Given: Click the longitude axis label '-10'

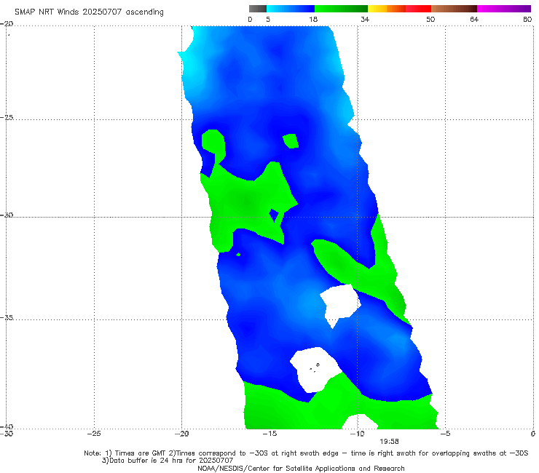Looking at the screenshot, I should click(x=357, y=434).
